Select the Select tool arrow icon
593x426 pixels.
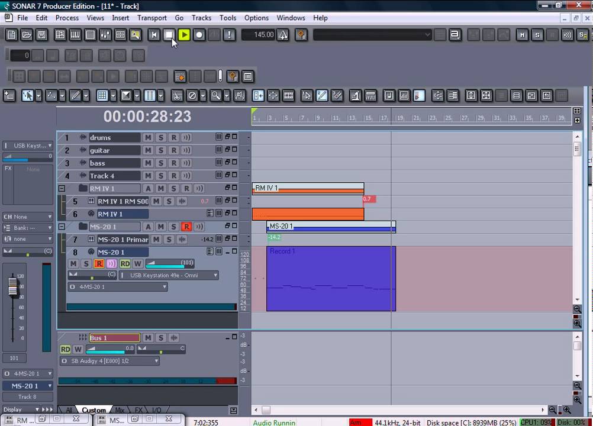click(x=28, y=96)
